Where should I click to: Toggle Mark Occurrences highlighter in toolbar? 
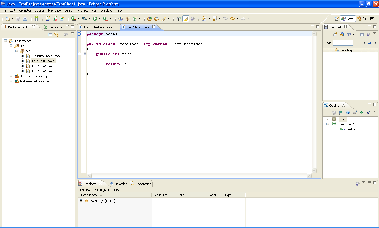tap(186, 19)
